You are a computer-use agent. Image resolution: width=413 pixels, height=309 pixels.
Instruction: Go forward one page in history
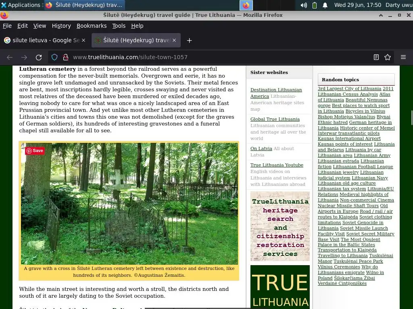(24, 57)
